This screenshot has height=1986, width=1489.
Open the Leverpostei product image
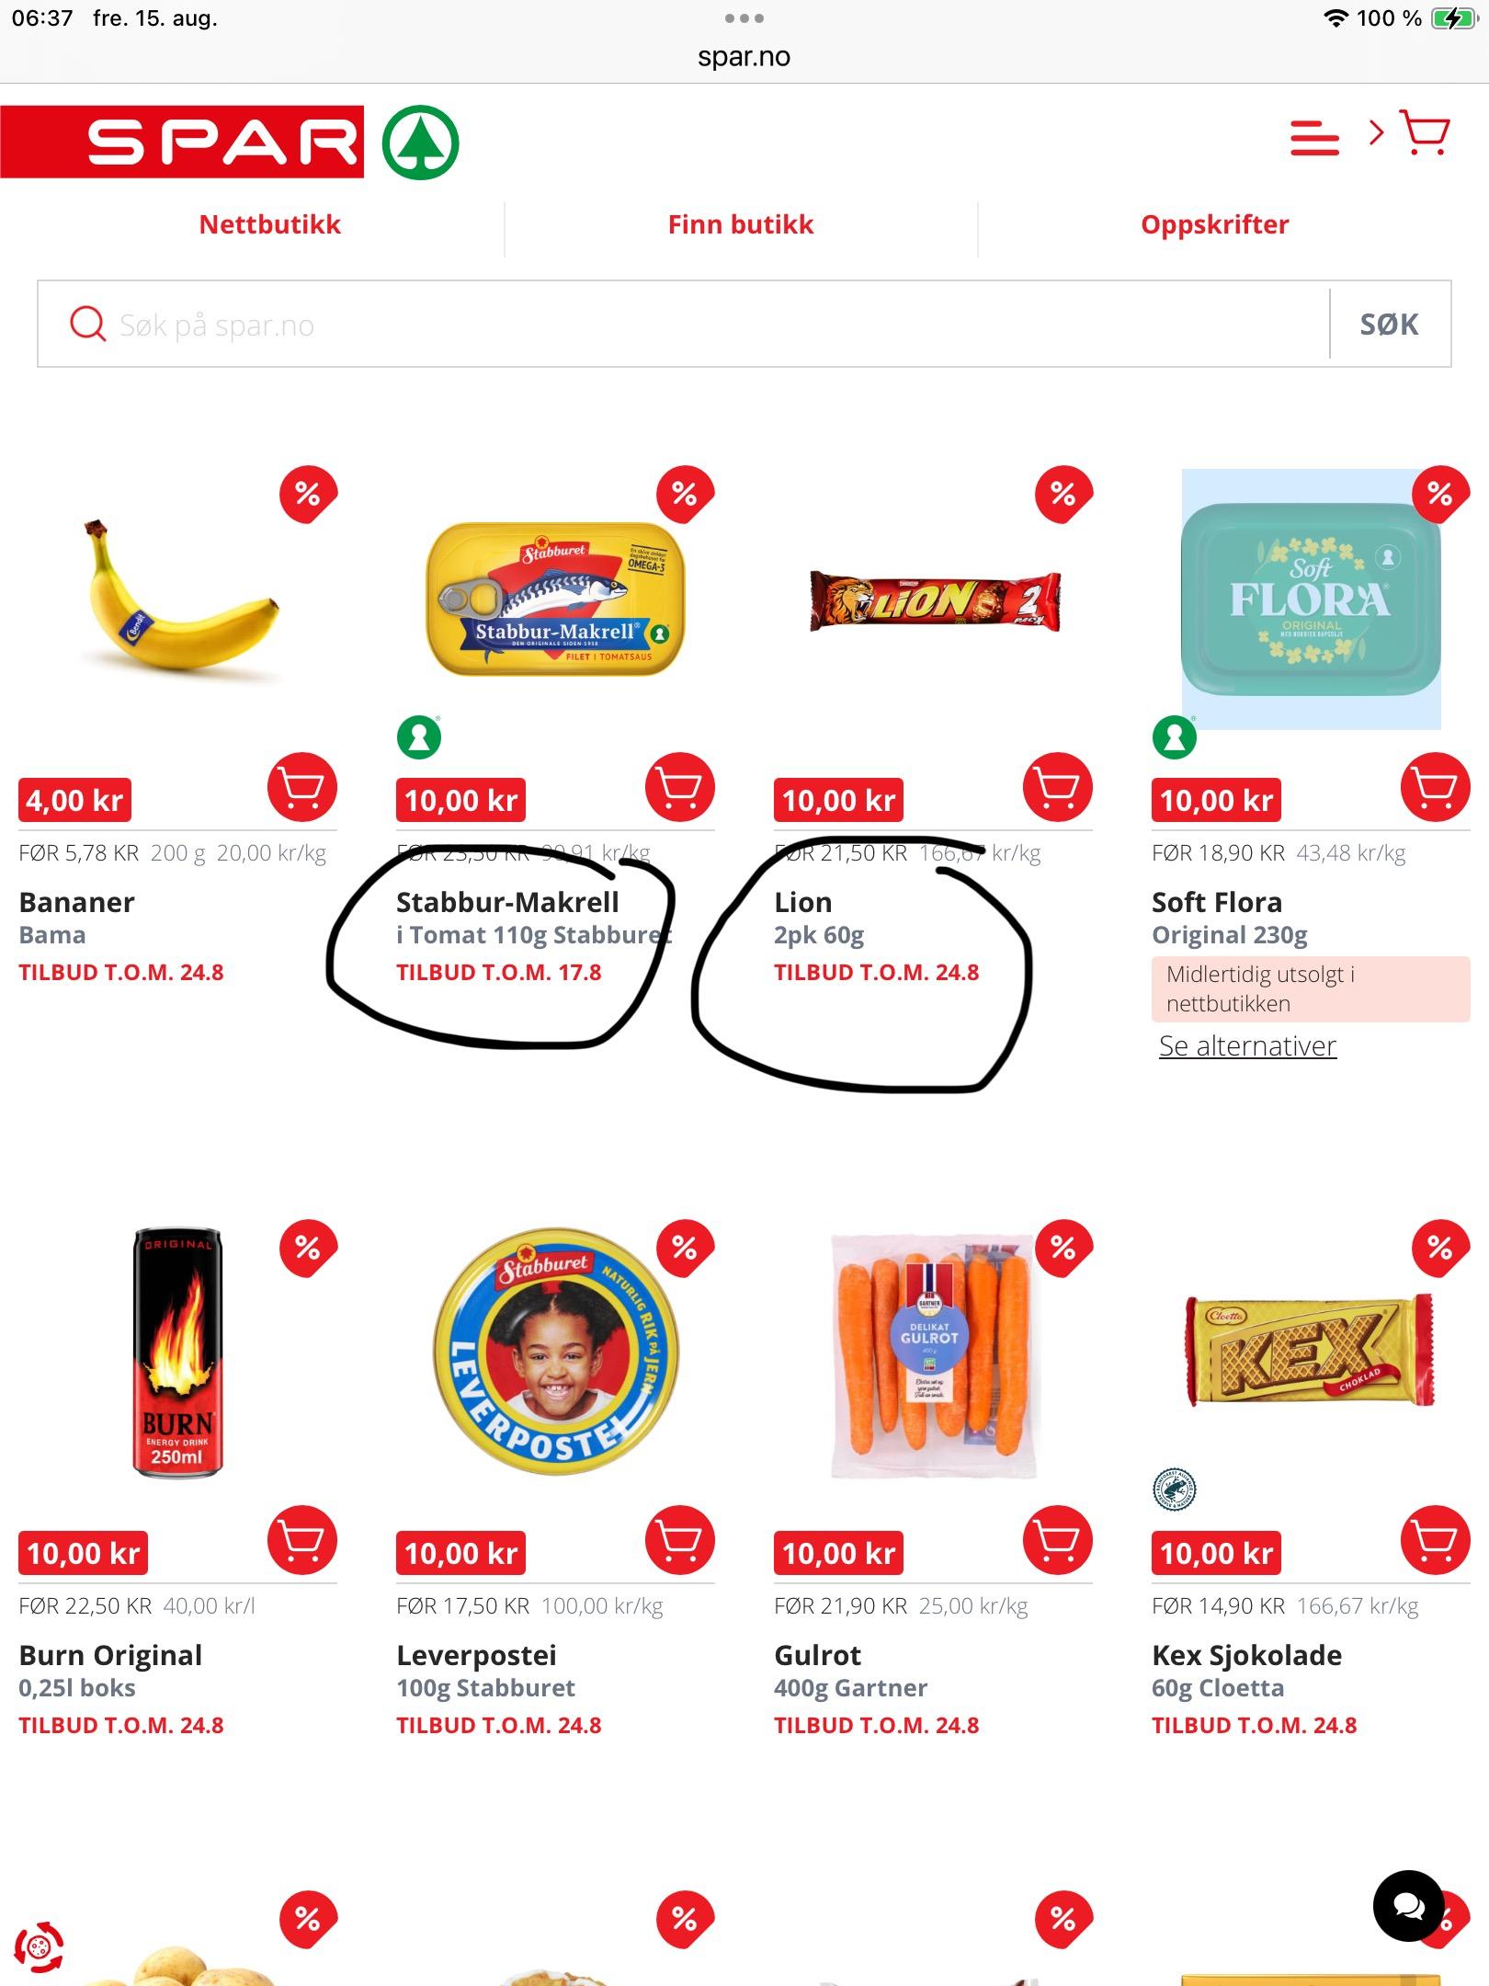pos(555,1352)
